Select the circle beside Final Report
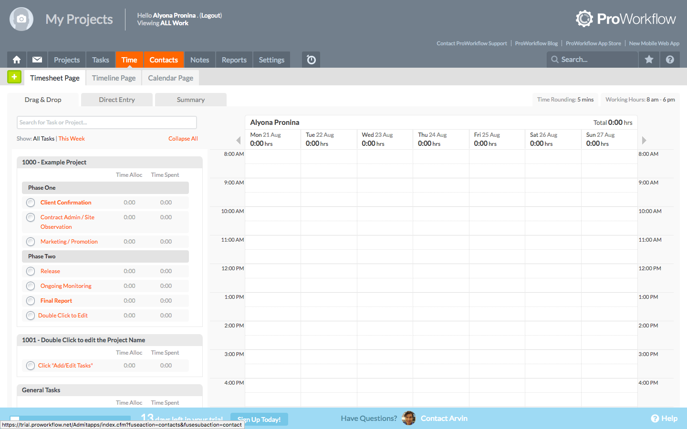 tap(30, 300)
